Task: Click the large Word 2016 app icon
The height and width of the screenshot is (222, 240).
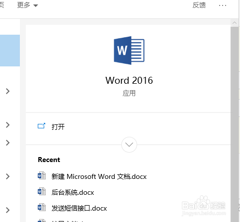Action: [129, 51]
